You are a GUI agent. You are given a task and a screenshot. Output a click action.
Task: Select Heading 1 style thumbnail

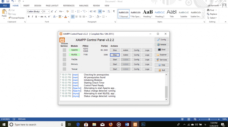148,14
